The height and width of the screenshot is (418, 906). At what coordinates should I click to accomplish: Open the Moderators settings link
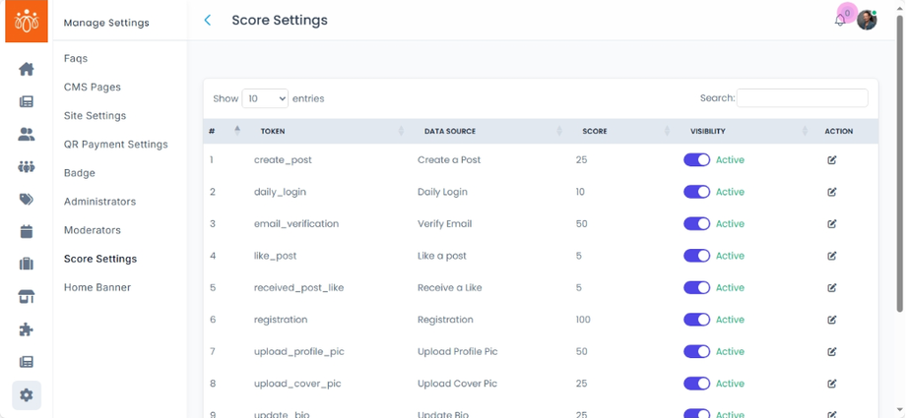click(92, 230)
